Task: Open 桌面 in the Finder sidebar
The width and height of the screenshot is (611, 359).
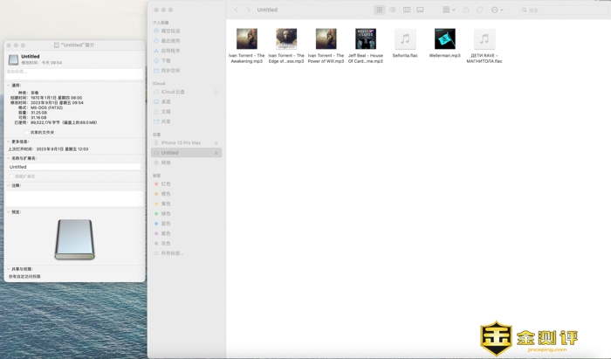Action: pyautogui.click(x=166, y=101)
